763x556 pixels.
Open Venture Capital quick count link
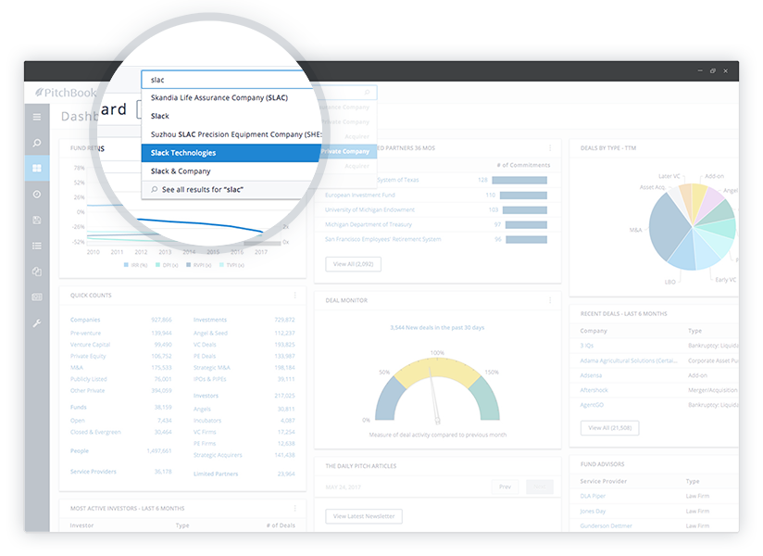click(90, 344)
